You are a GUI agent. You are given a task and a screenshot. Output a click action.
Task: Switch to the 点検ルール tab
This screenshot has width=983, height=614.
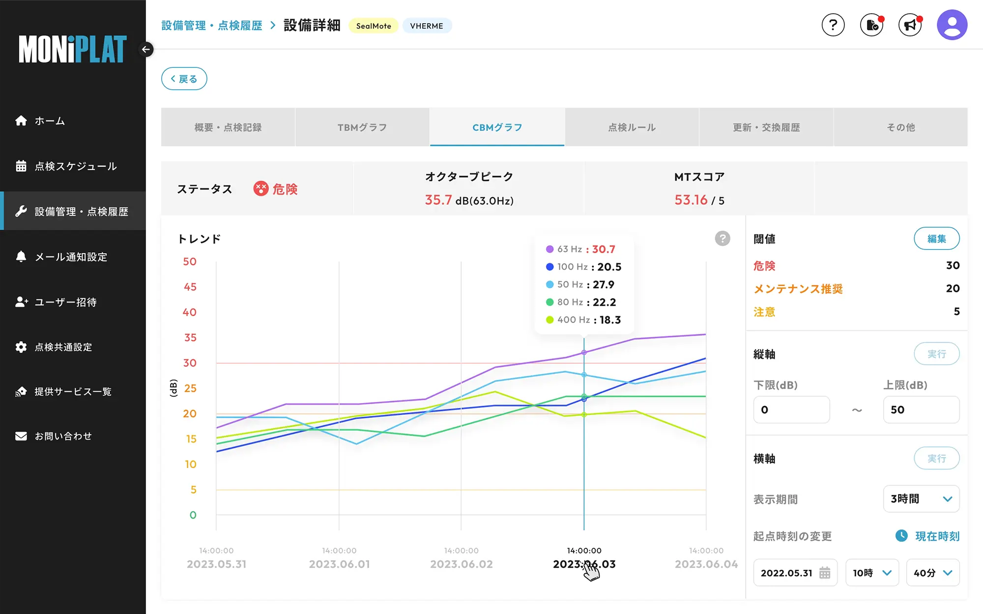[632, 127]
